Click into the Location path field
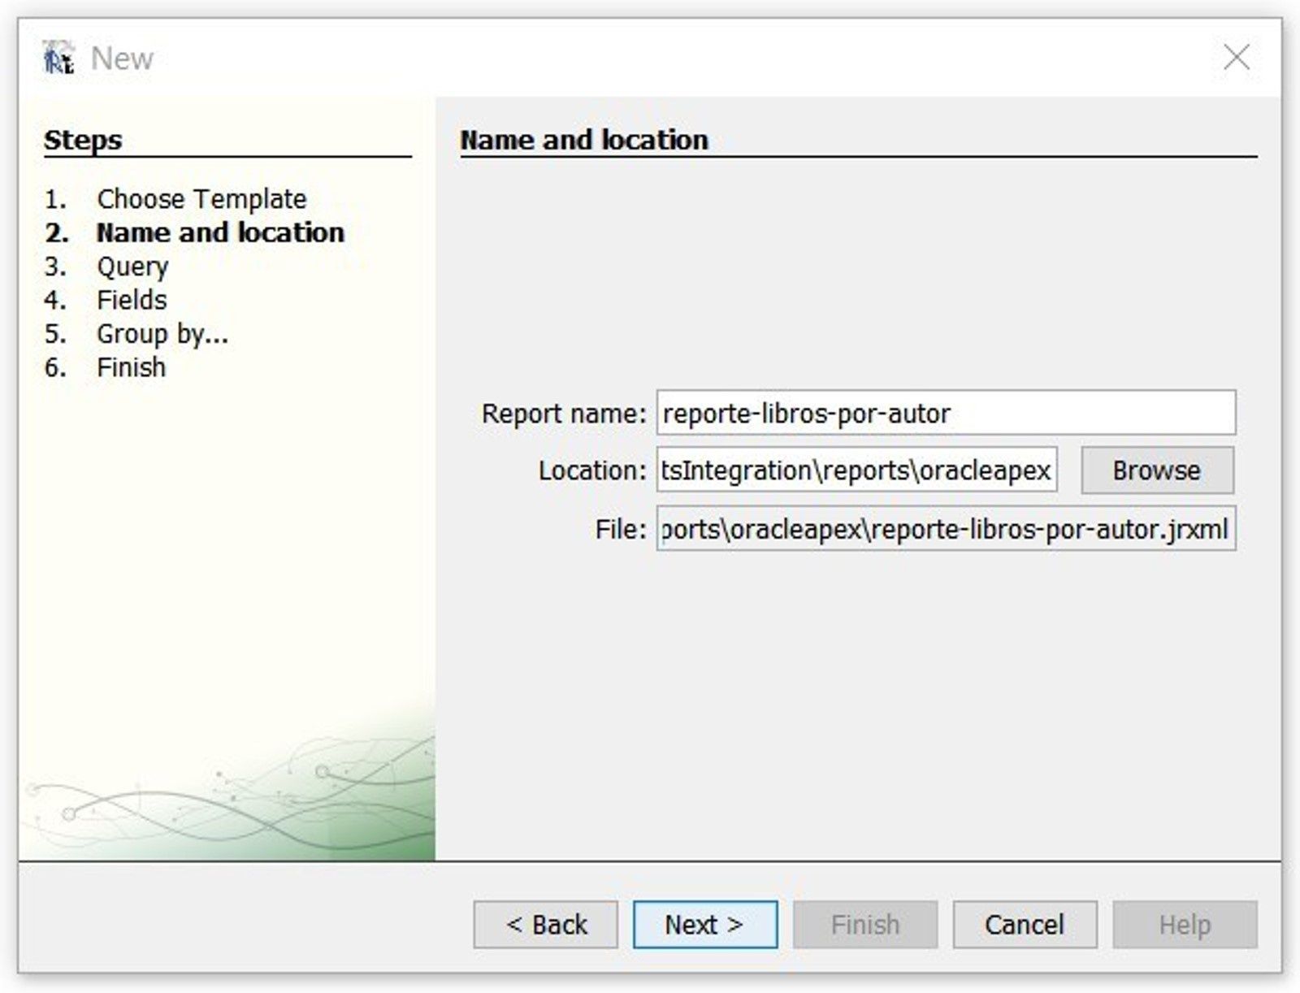The image size is (1300, 993). click(856, 470)
